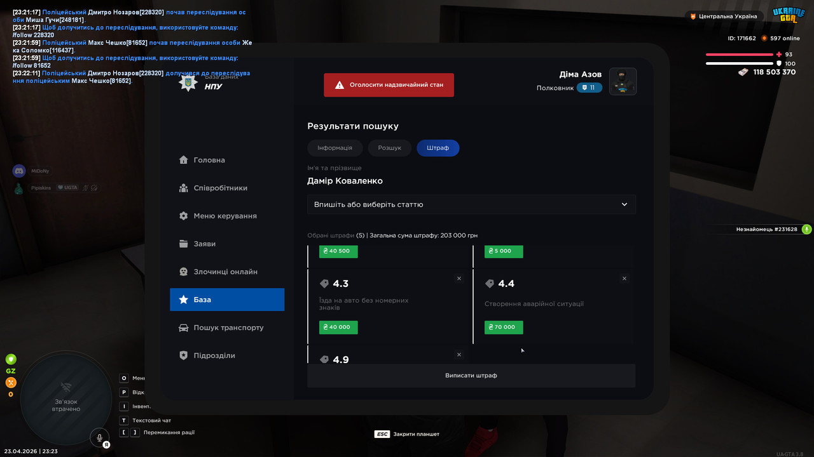Switch to the Інформація tab
Viewport: 814px width, 457px height.
point(335,148)
